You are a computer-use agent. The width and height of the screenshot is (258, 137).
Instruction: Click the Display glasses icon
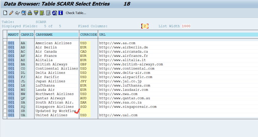tap(17, 13)
